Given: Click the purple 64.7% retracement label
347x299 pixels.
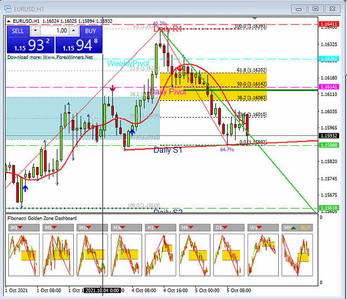Looking at the screenshot, I should click(x=227, y=150).
